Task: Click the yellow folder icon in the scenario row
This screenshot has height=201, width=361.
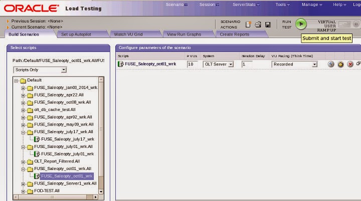Action: click(x=340, y=64)
